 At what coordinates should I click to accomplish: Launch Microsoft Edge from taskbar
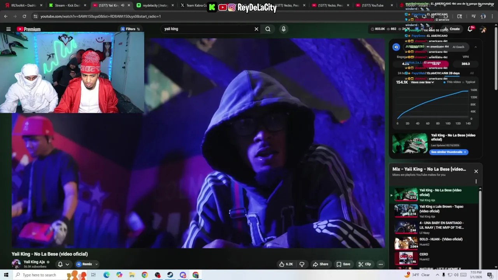(x=106, y=275)
